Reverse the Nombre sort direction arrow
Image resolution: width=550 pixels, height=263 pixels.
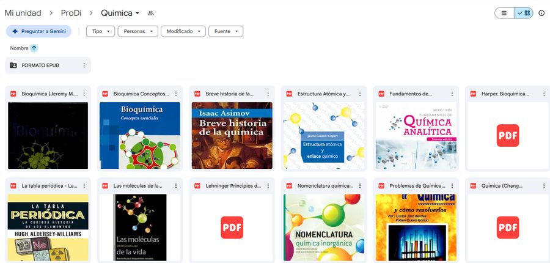coord(34,48)
